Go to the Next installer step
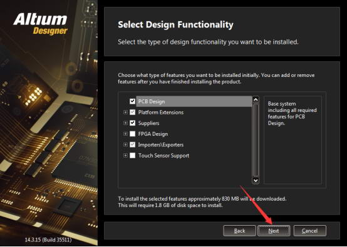 pos(274,231)
